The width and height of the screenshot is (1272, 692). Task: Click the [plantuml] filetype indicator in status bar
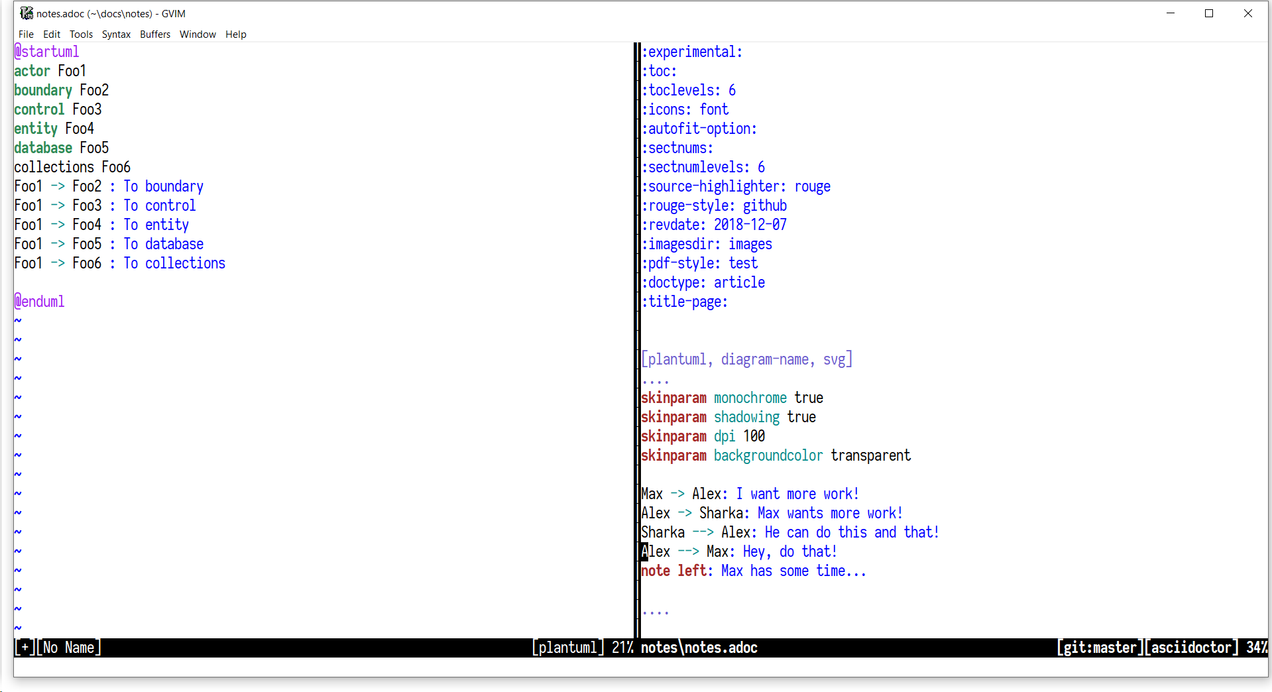567,648
